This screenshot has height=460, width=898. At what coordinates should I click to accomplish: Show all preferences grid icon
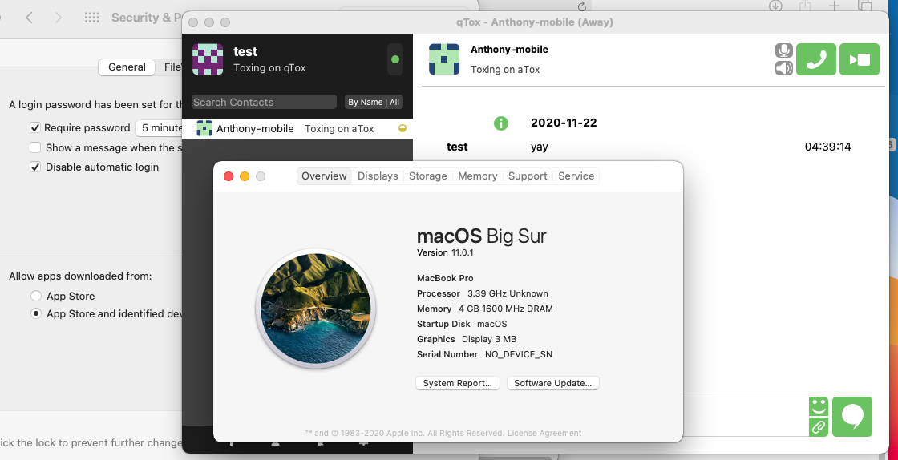pyautogui.click(x=91, y=18)
